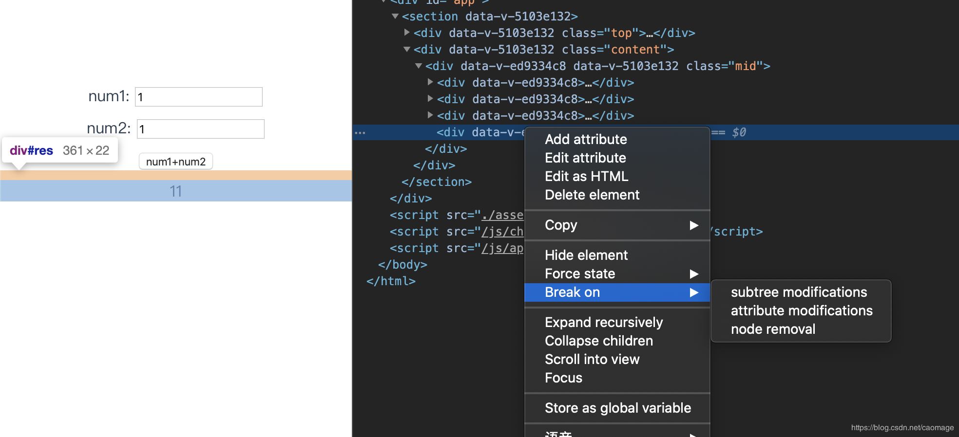Viewport: 959px width, 437px height.
Task: Break on attribute modifications
Action: tap(802, 310)
